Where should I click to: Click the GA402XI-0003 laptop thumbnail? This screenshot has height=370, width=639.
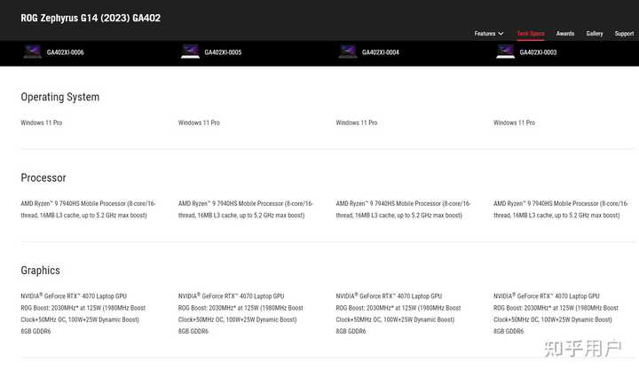[x=505, y=51]
